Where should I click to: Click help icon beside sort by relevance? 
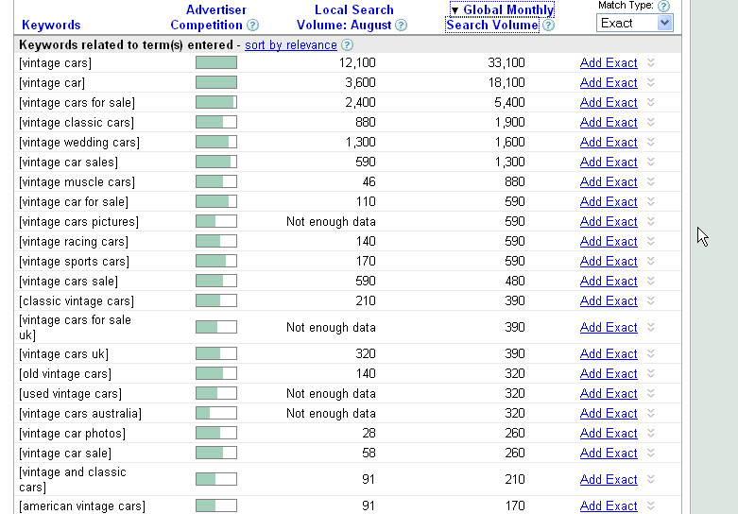click(x=347, y=44)
